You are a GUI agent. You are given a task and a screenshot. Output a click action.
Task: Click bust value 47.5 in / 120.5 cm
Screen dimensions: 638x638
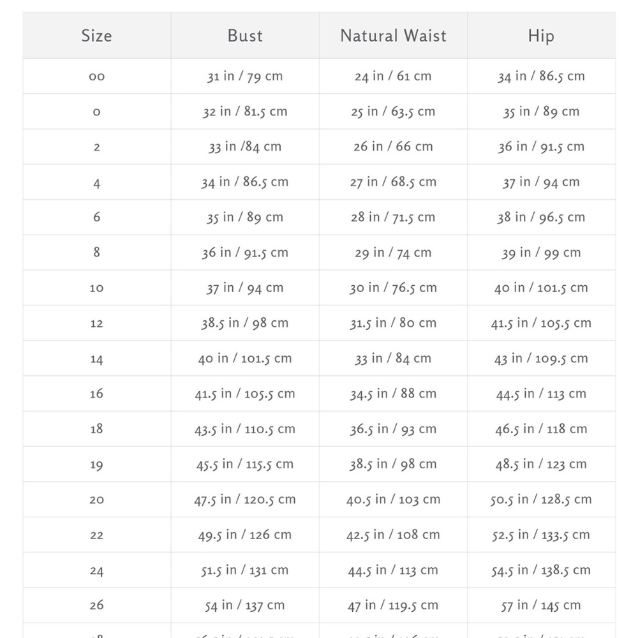coord(245,500)
